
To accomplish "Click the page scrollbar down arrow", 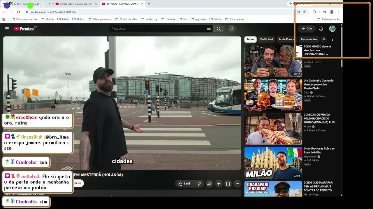I will [342, 195].
